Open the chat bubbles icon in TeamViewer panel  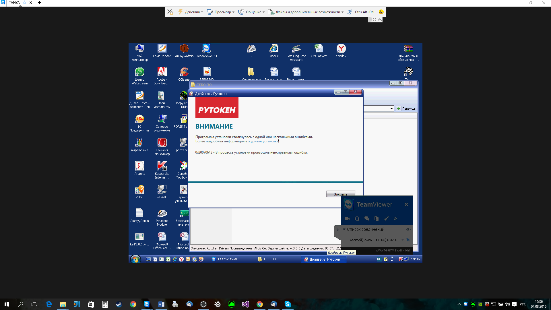[367, 219]
